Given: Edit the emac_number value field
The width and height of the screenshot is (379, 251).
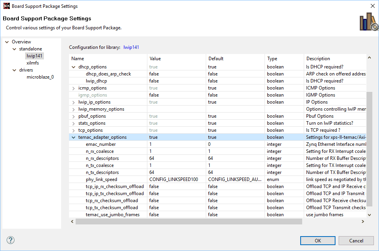Looking at the screenshot, I should (176, 144).
